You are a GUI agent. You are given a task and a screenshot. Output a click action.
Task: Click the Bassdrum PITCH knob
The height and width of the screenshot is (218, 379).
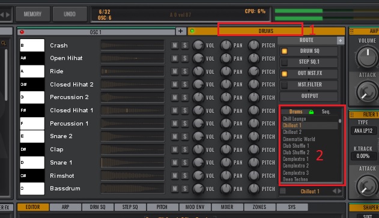pos(254,189)
